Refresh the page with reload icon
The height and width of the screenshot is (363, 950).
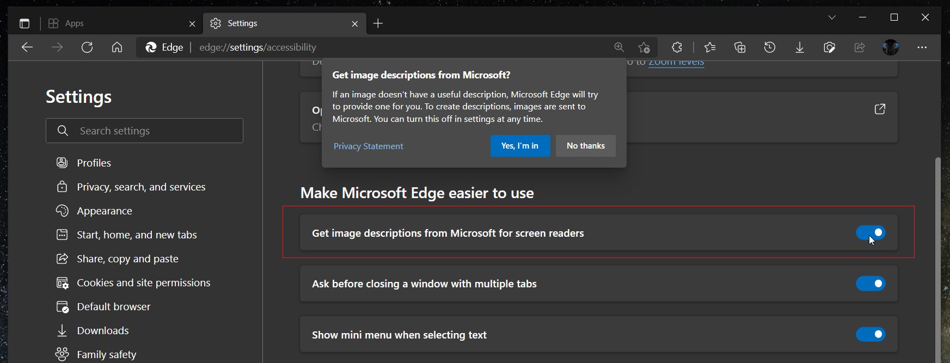tap(87, 47)
